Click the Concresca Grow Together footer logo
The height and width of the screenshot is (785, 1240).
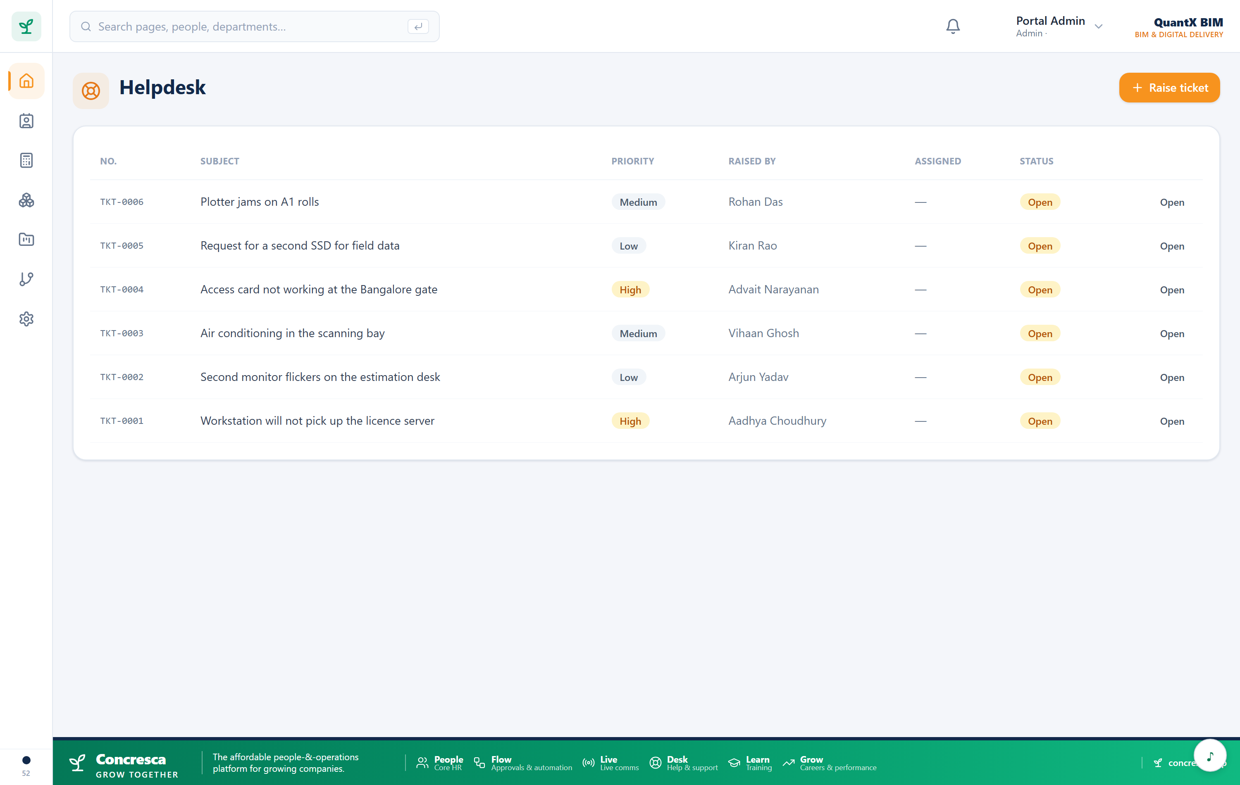tap(124, 765)
